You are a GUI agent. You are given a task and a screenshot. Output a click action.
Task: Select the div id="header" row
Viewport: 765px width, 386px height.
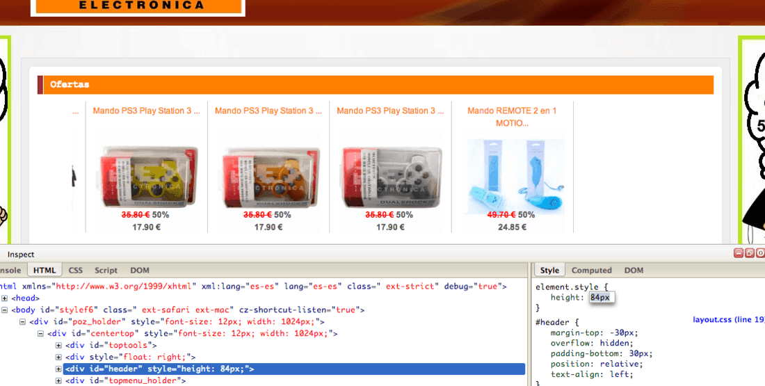(294, 369)
